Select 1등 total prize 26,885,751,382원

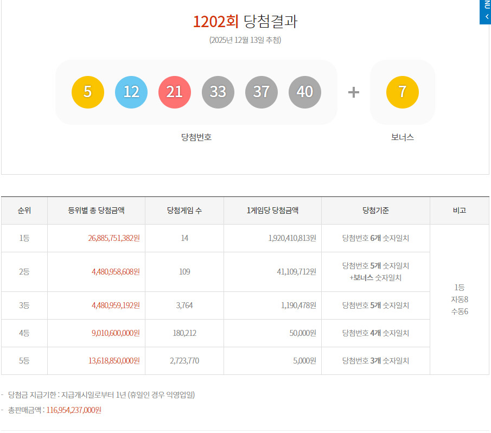coord(114,238)
